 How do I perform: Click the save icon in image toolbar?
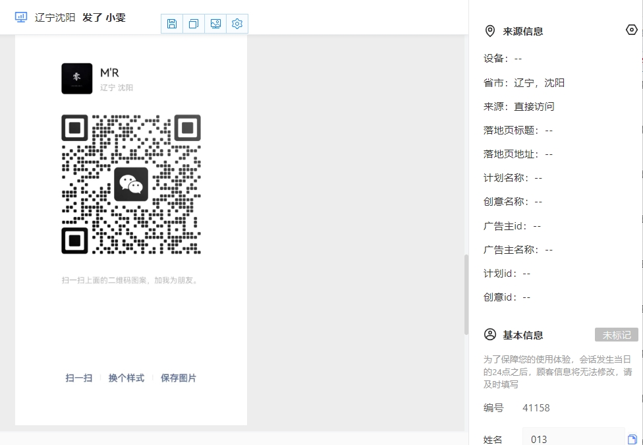click(172, 24)
